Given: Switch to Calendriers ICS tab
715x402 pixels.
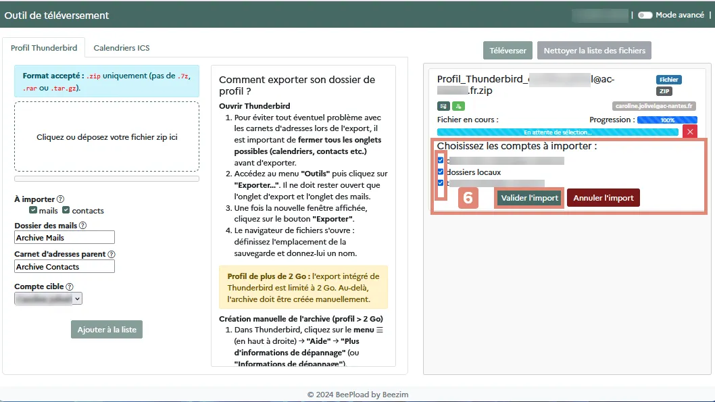Looking at the screenshot, I should tap(121, 48).
